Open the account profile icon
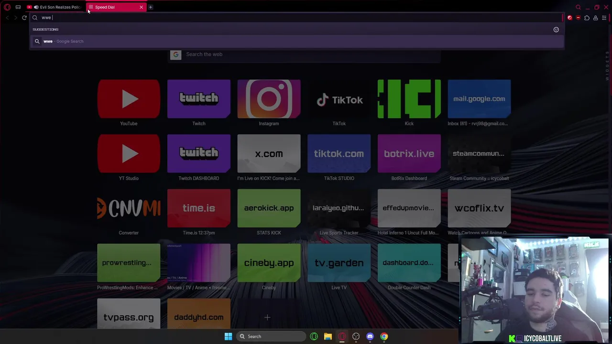The image size is (612, 344). (x=595, y=18)
